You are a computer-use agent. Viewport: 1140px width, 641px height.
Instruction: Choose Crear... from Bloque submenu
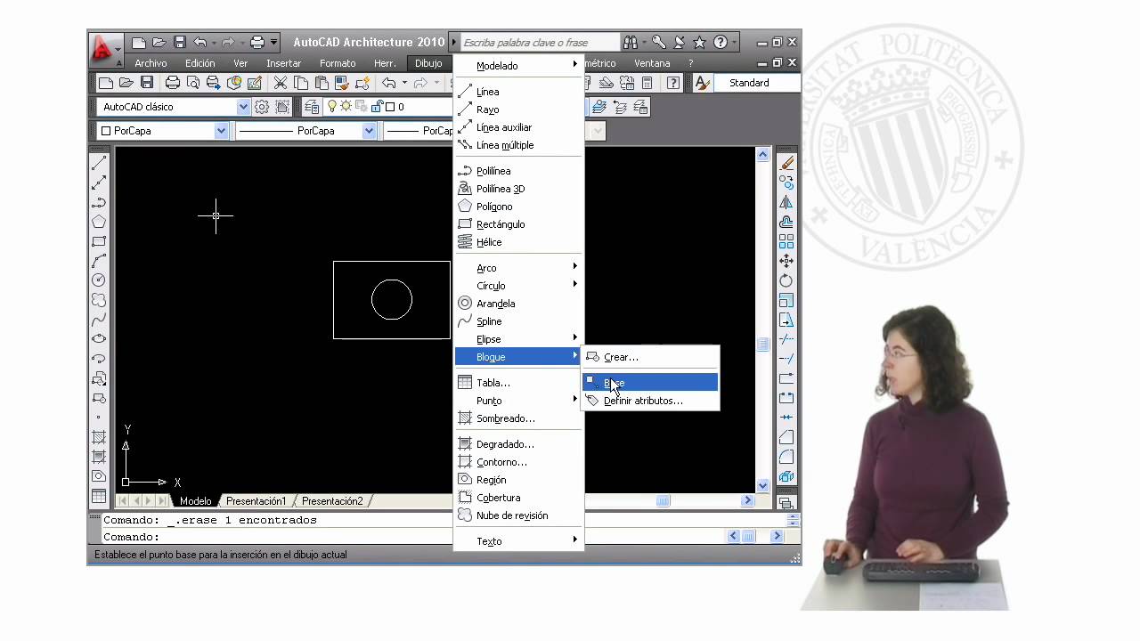[650, 357]
